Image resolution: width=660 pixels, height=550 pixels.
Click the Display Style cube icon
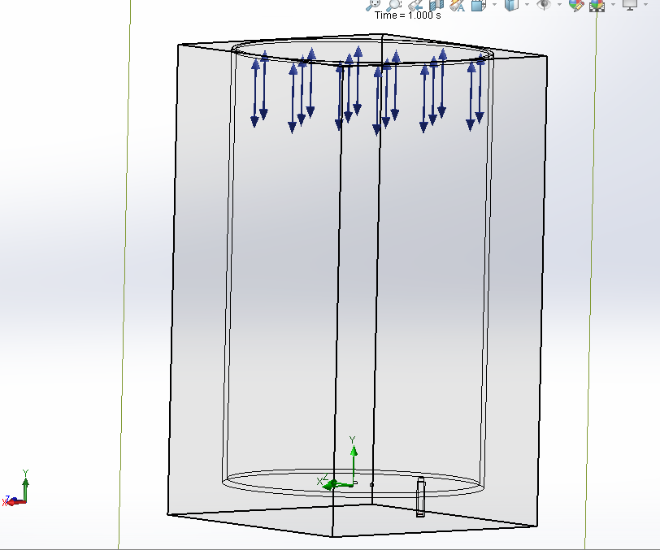(512, 6)
